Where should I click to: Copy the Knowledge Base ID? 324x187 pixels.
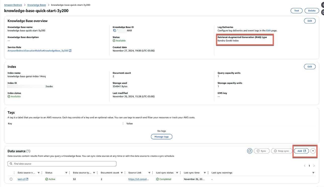(115, 30)
